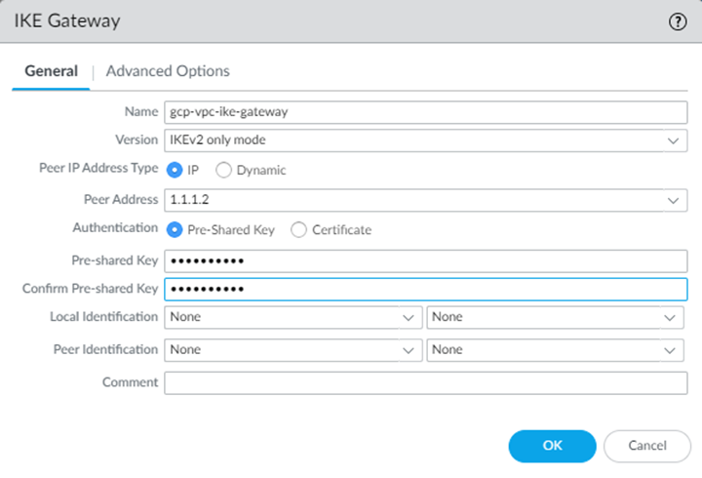Focus the Confirm Pre-shared Key field
Image resolution: width=702 pixels, height=478 pixels.
(x=425, y=290)
